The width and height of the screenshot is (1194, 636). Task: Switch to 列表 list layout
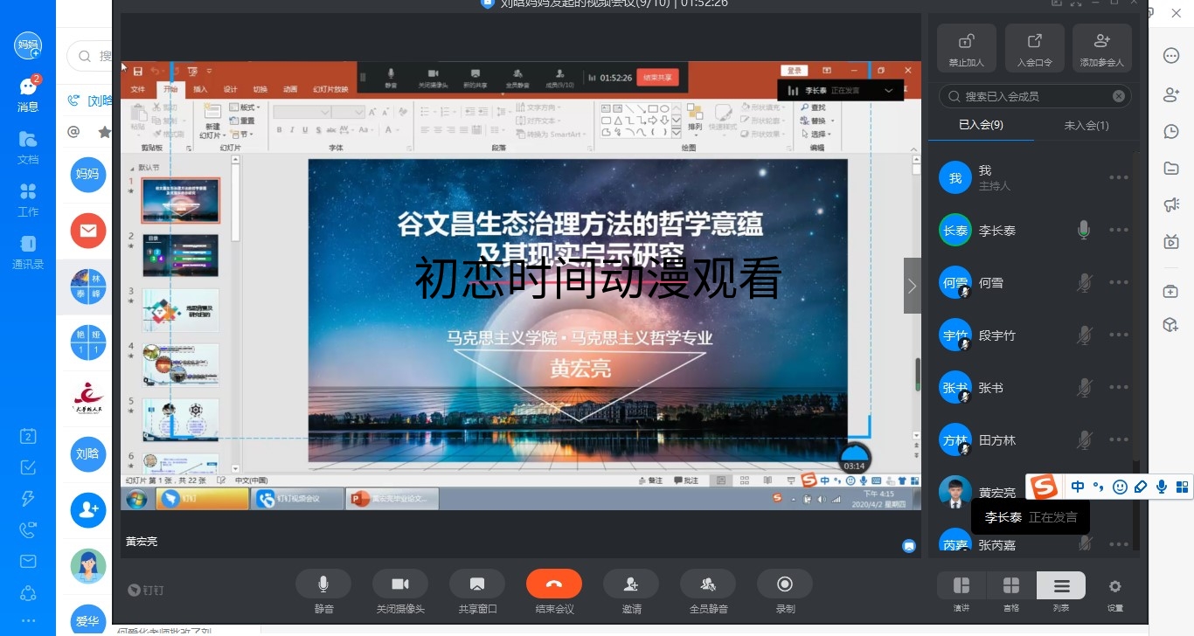(x=1061, y=585)
